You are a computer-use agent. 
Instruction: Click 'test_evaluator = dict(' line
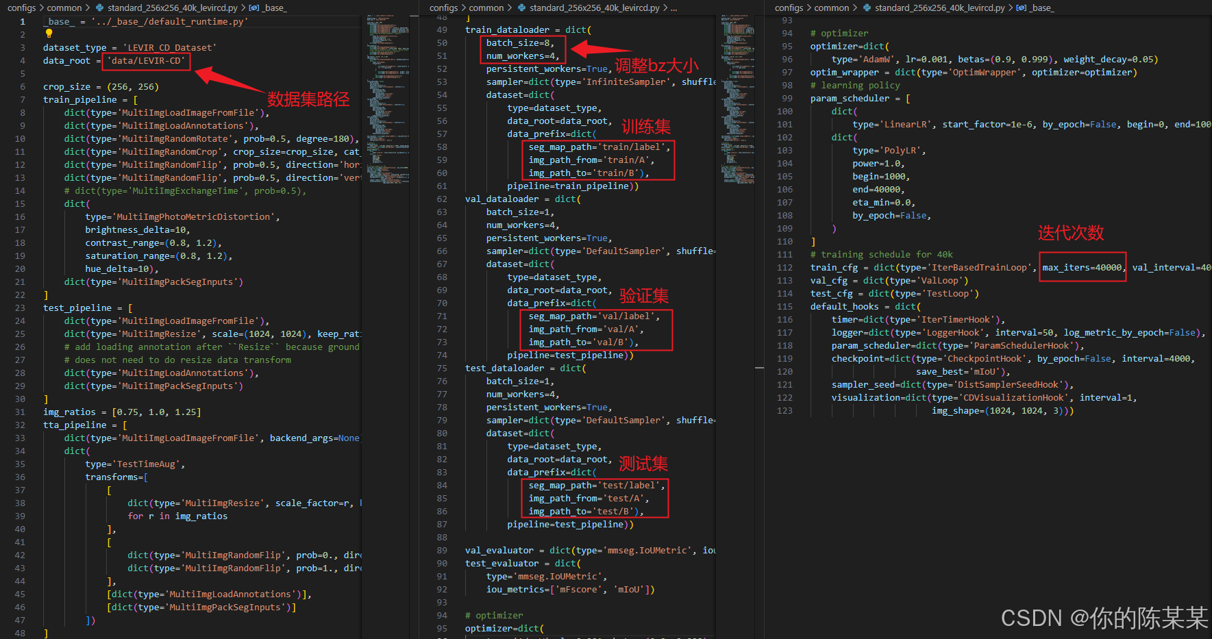point(523,564)
